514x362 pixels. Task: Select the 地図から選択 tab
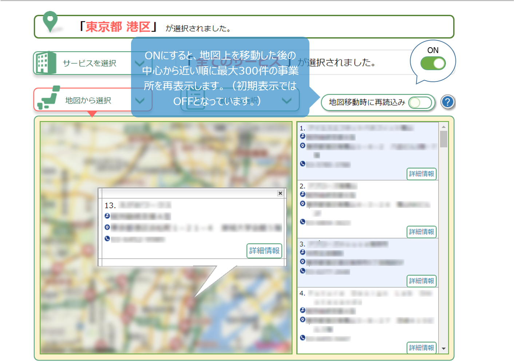point(93,100)
